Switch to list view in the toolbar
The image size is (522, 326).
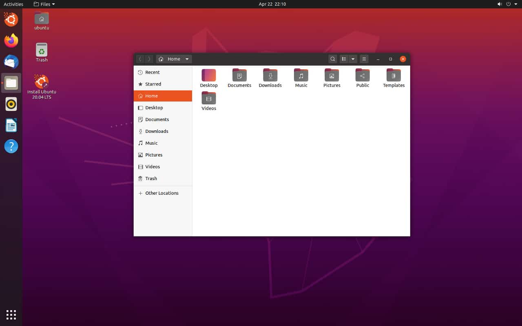coord(345,59)
